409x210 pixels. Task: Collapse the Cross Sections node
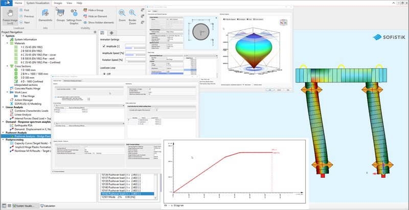click(8, 65)
